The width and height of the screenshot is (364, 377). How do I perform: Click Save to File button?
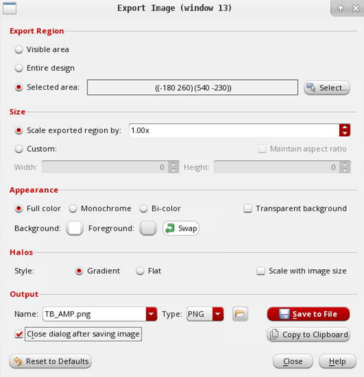(308, 314)
